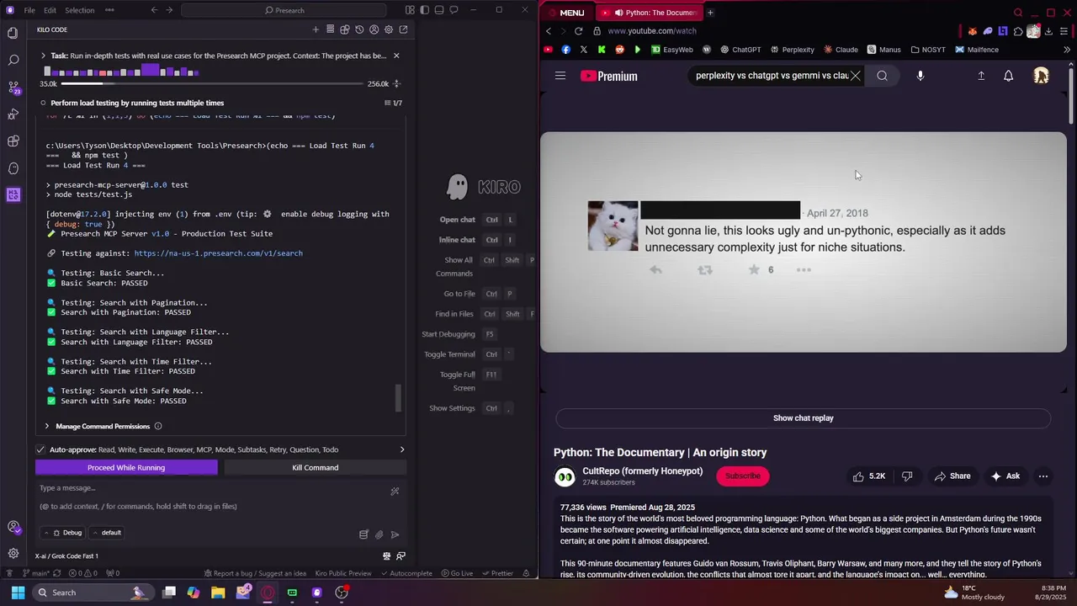Screen dimensions: 1077x606
Task: Like the video with 5.2K likes
Action: (x=869, y=476)
